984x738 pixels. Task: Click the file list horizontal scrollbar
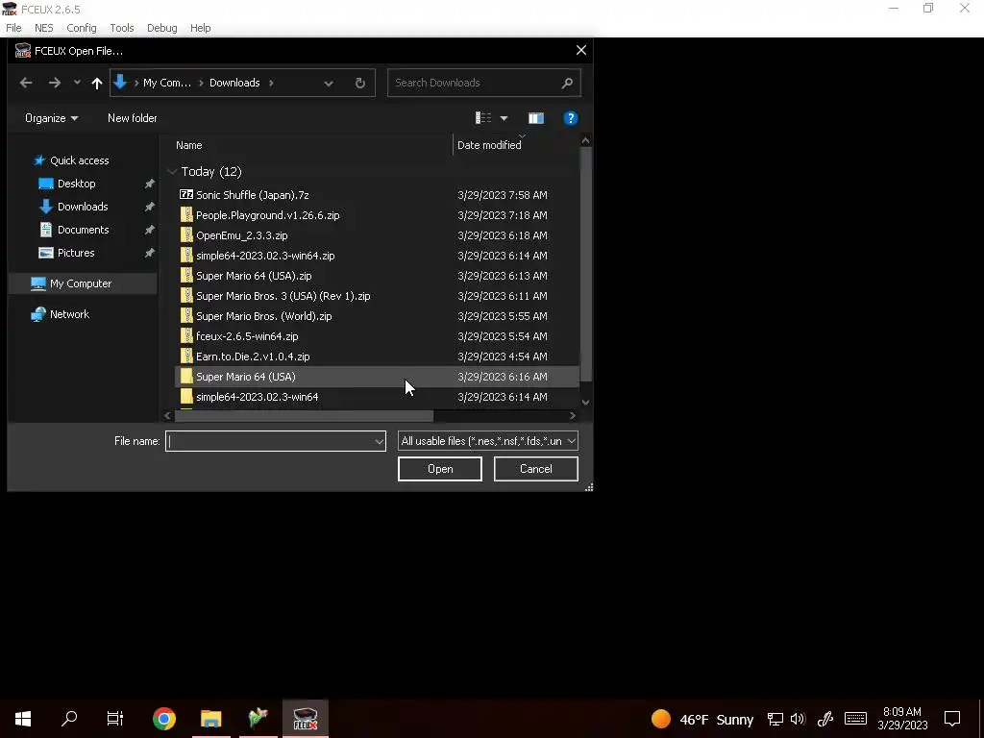304,415
